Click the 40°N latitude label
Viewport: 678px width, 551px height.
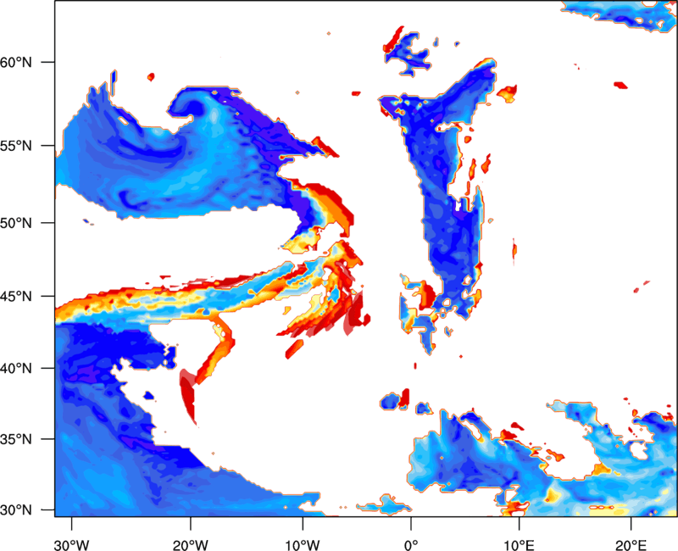click(x=16, y=369)
